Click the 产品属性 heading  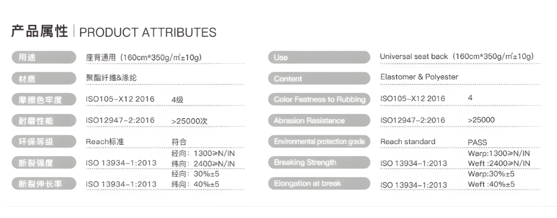click(x=40, y=32)
